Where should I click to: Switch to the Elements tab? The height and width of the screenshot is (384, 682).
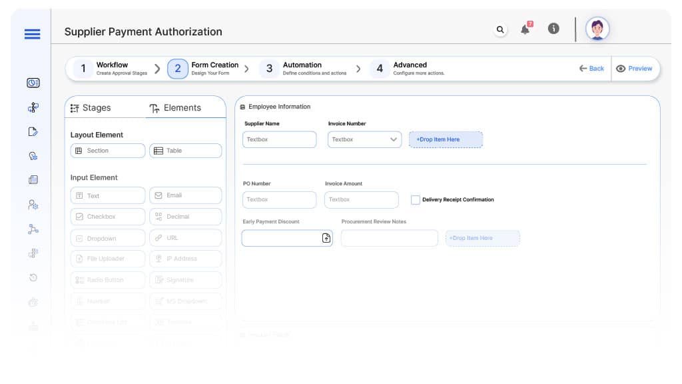[175, 108]
